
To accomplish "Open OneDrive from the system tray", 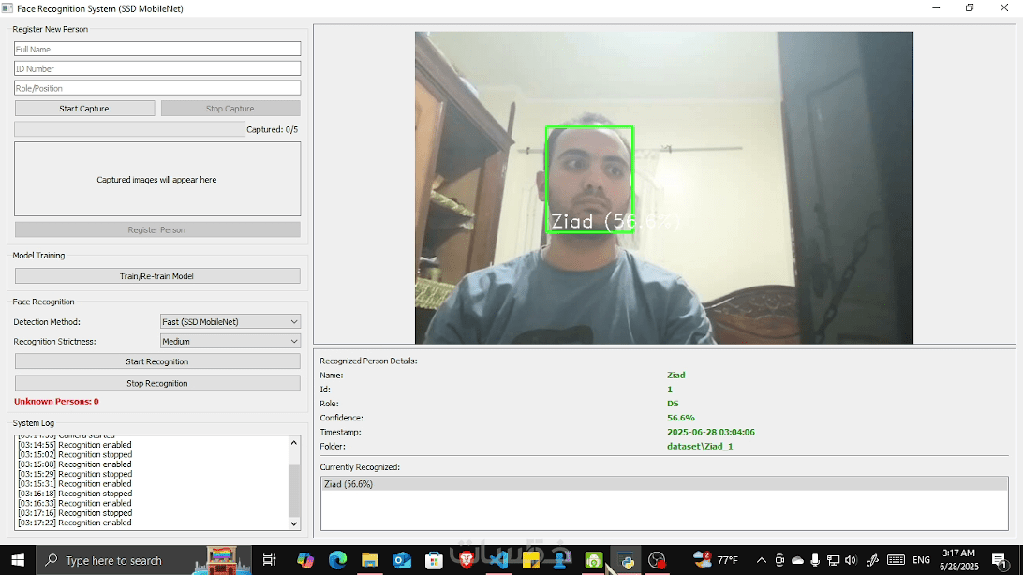I will pos(797,560).
